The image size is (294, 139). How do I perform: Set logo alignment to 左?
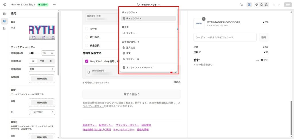pyautogui.click(x=33, y=61)
